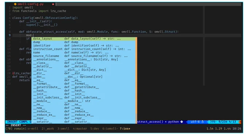Select active tmux window 7:ios
This screenshot has height=135, width=248.
coord(125,129)
